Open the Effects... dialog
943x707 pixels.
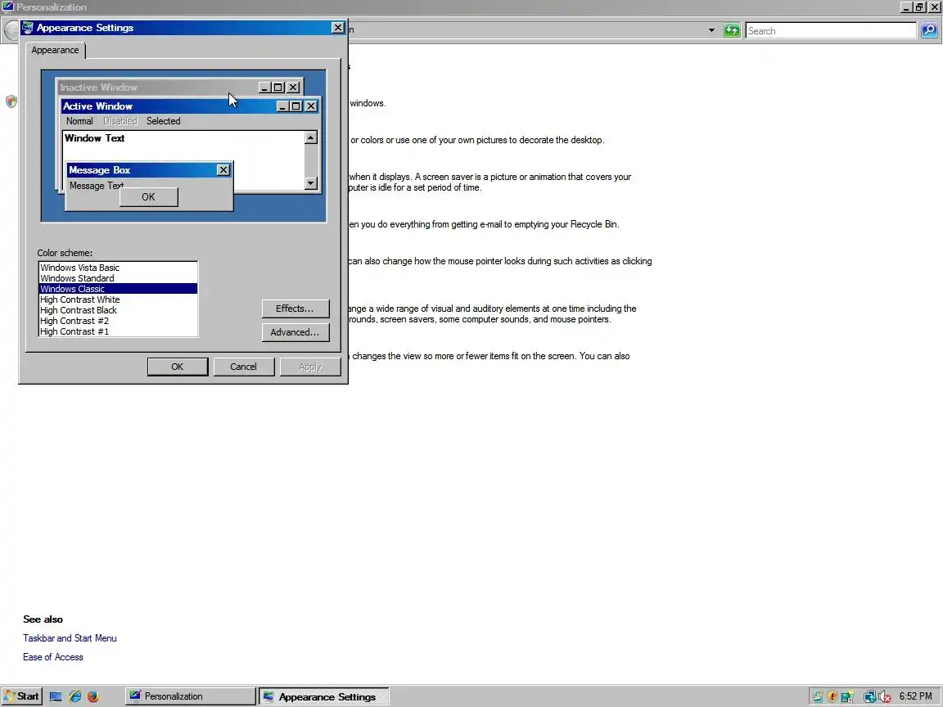296,308
